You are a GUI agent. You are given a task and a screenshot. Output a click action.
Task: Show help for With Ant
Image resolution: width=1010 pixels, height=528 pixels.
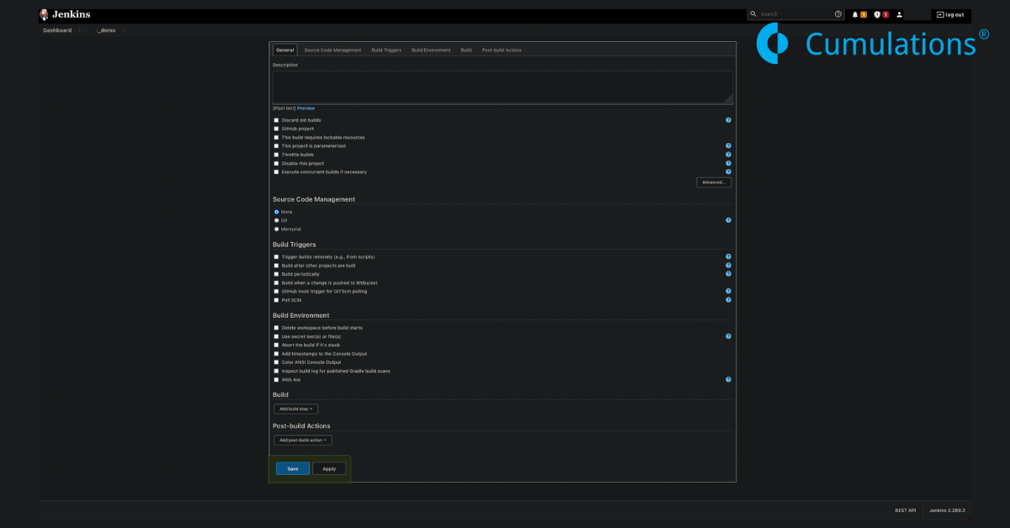click(728, 379)
